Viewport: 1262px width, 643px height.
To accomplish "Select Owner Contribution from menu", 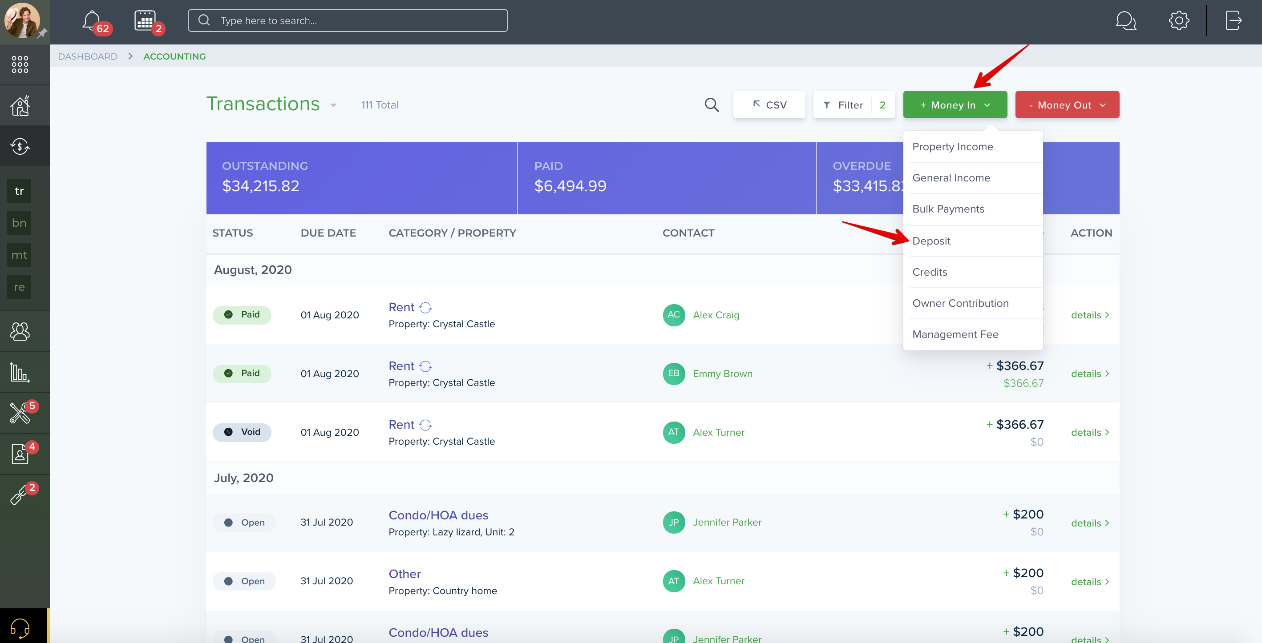I will (960, 303).
